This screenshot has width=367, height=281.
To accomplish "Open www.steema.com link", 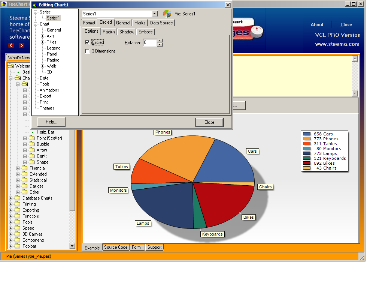I will pos(337,44).
